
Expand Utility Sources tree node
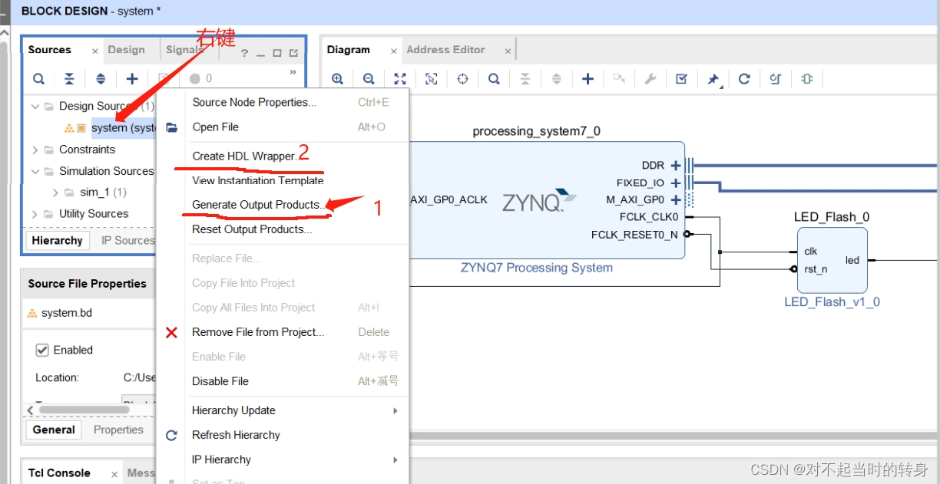35,214
